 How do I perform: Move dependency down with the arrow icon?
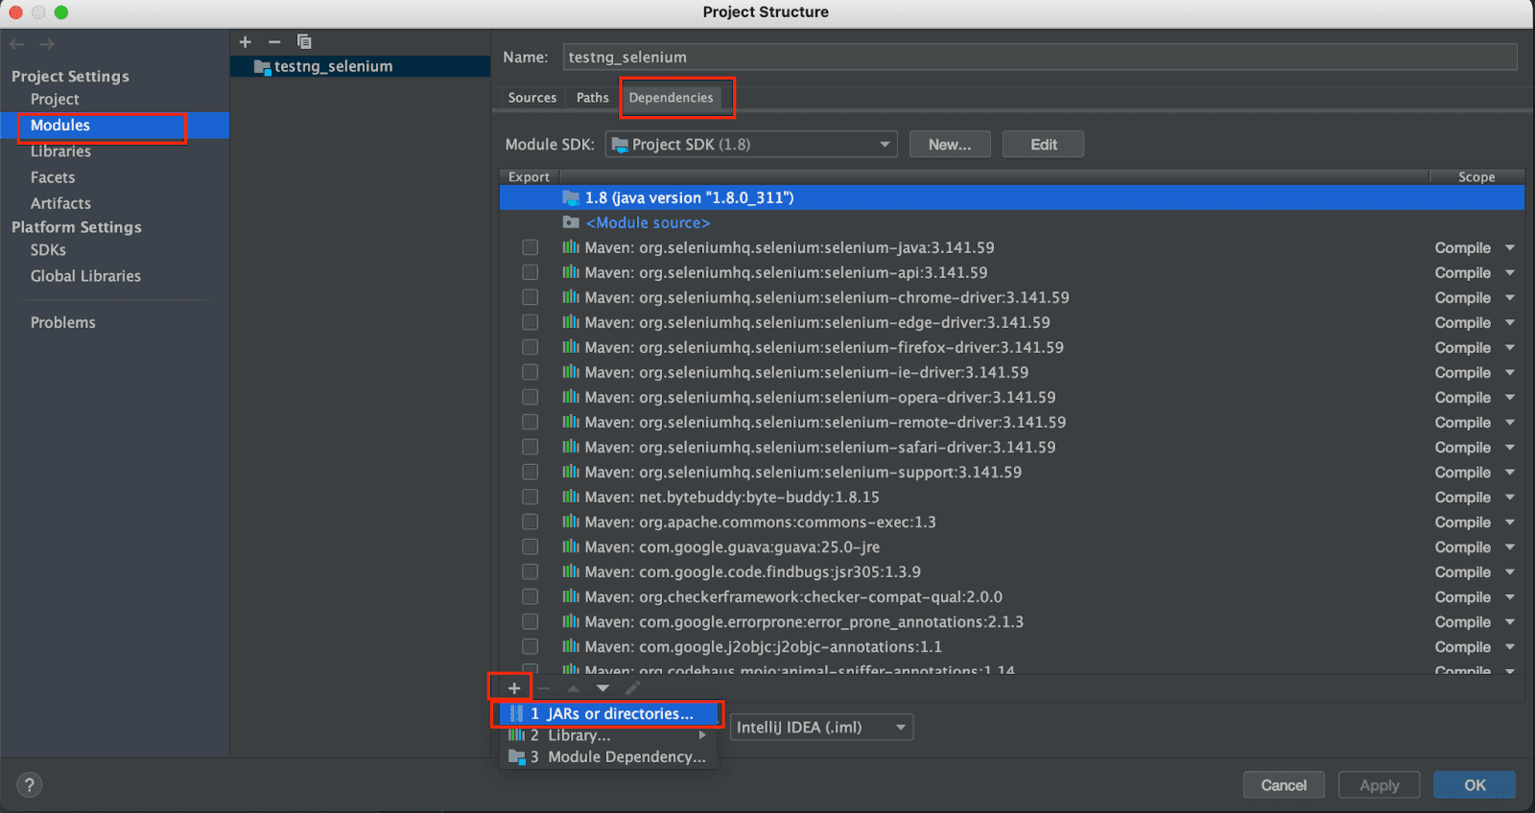602,688
